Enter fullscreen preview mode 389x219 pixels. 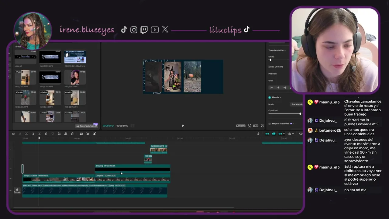(262, 126)
